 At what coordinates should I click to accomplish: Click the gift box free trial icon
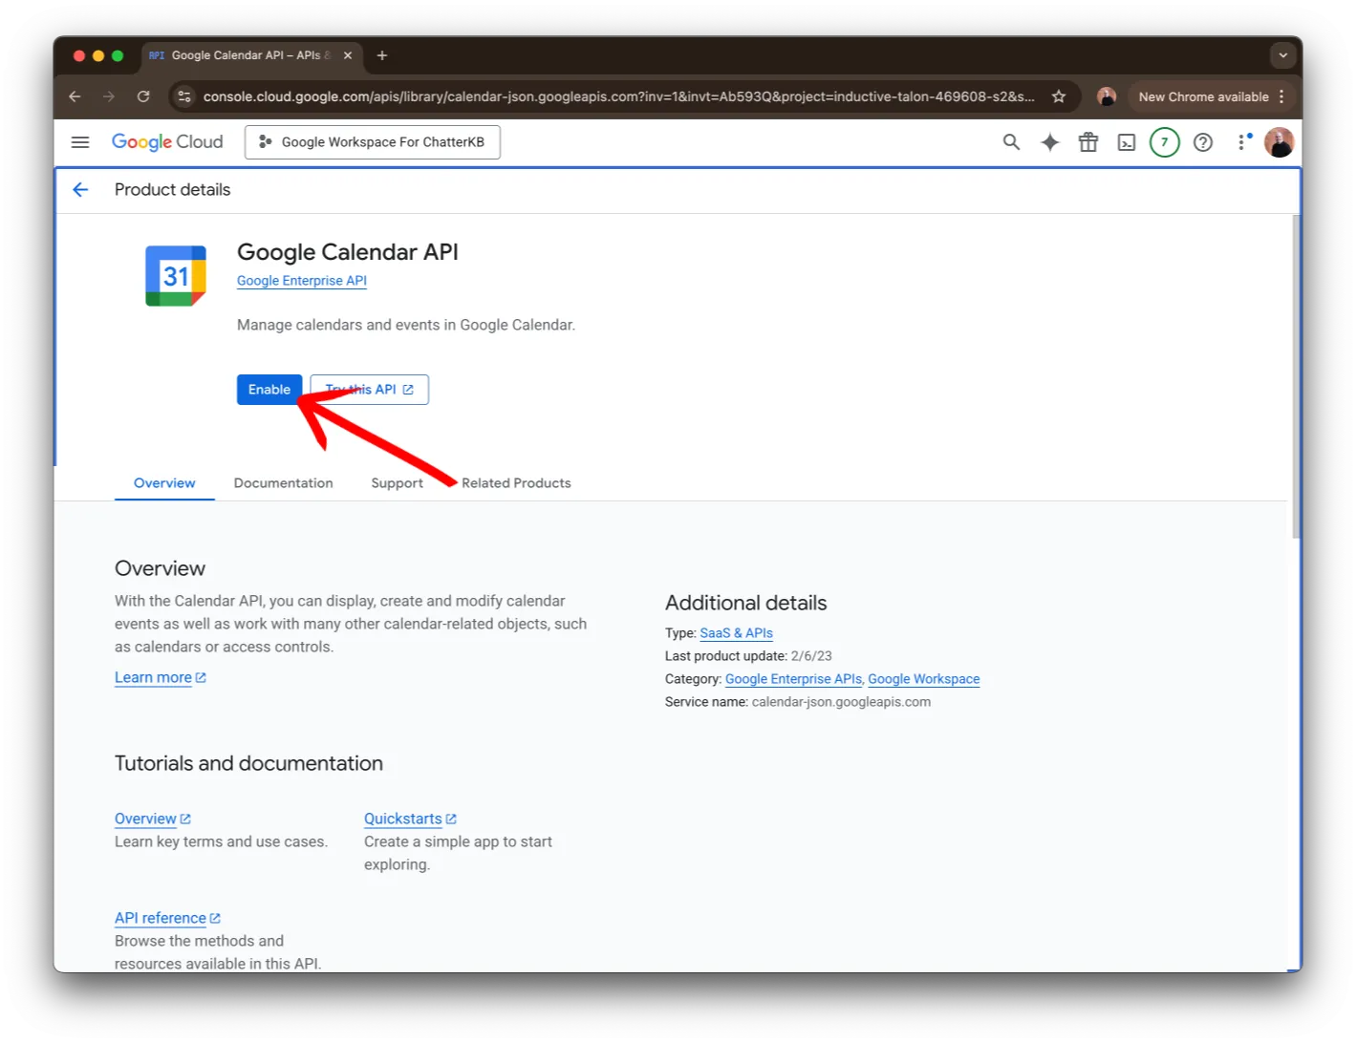click(x=1088, y=142)
